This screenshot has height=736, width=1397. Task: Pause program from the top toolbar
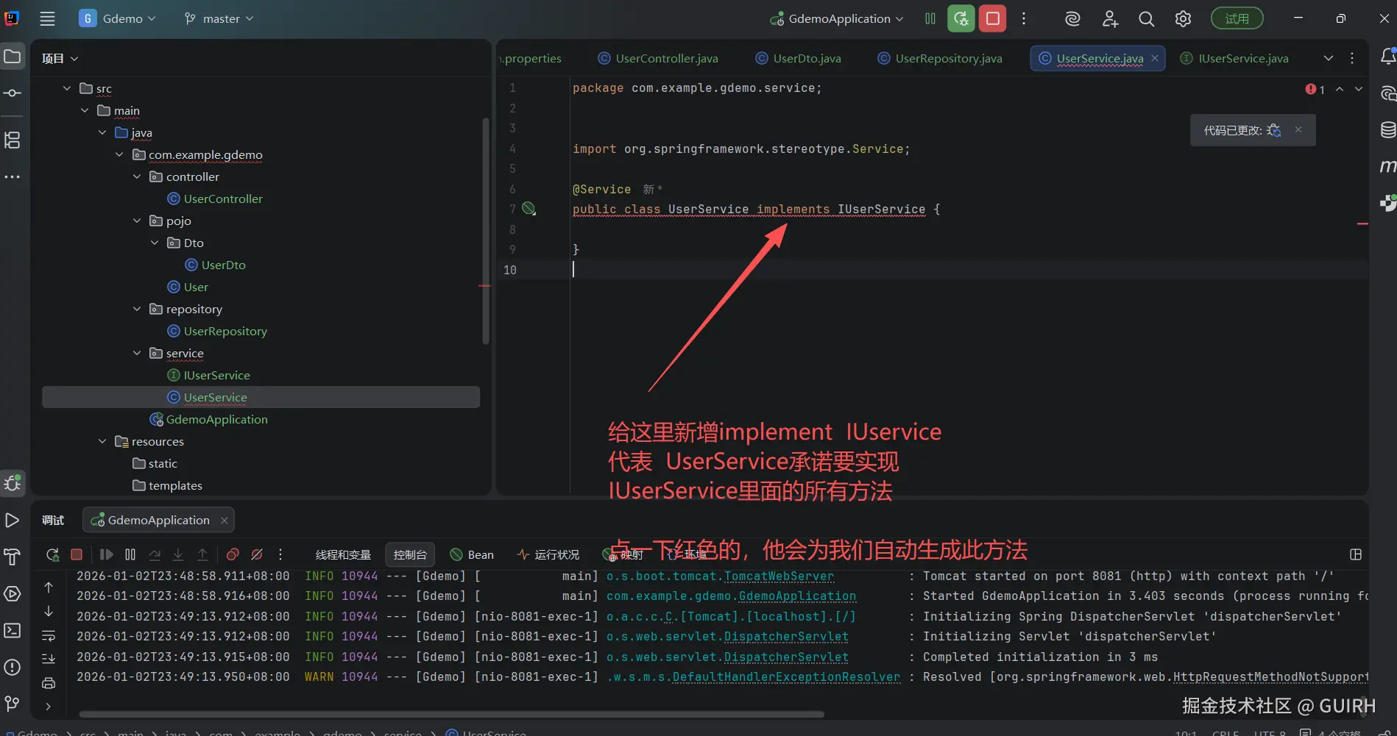(x=930, y=18)
